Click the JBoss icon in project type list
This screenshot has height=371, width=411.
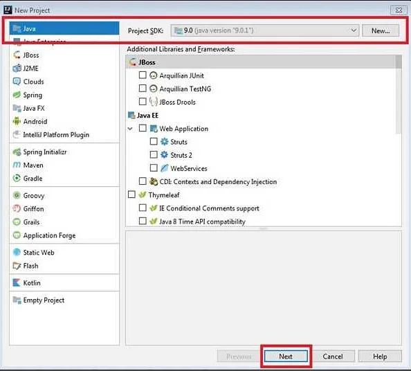(17, 55)
